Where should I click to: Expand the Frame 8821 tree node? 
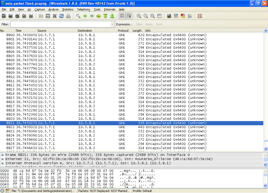3,155
